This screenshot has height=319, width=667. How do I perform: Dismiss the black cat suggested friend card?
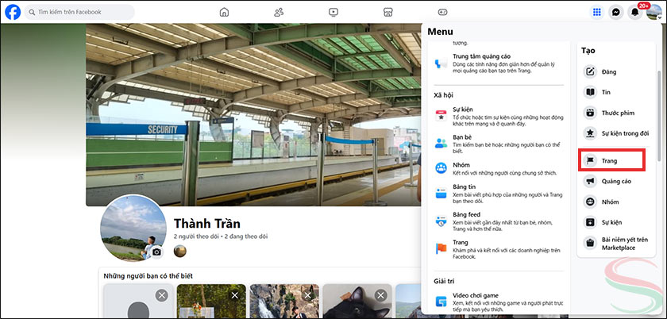point(380,295)
